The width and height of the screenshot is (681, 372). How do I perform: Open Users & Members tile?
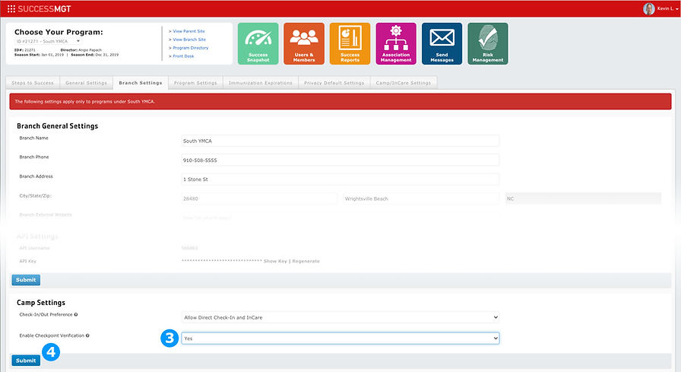coord(304,44)
